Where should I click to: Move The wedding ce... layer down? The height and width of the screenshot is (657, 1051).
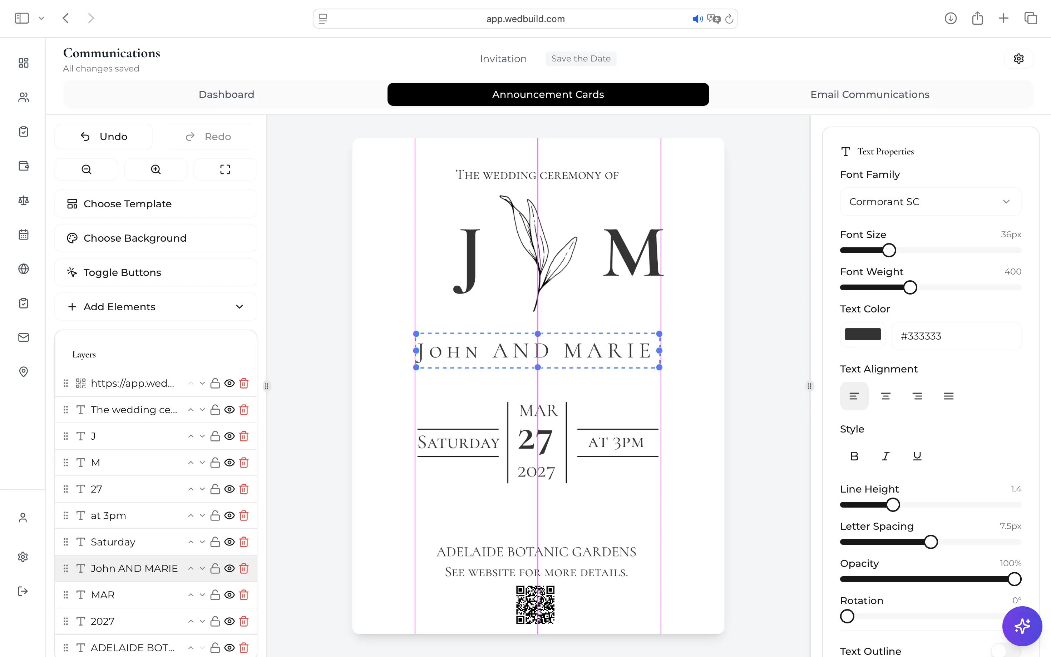pyautogui.click(x=202, y=410)
